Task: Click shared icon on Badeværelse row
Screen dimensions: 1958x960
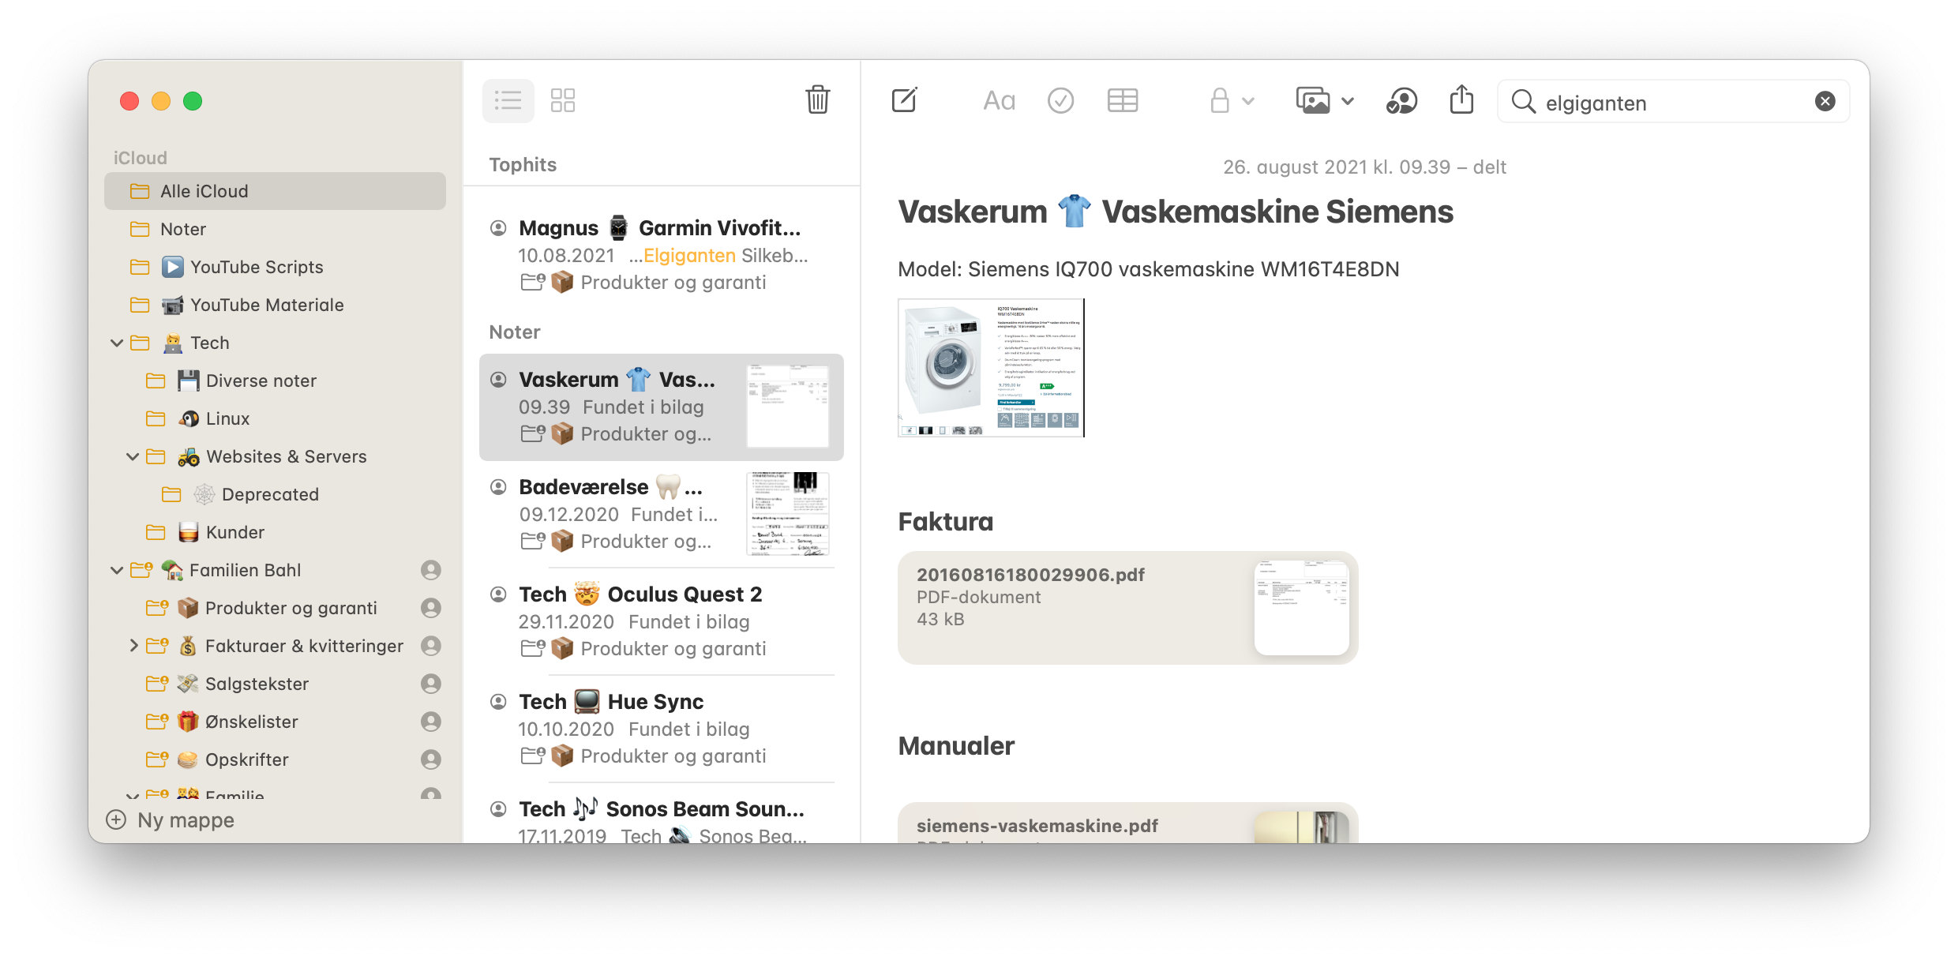Action: click(498, 487)
